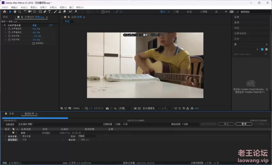
Task: Select the Zoom magnifier tool
Action: 19,12
